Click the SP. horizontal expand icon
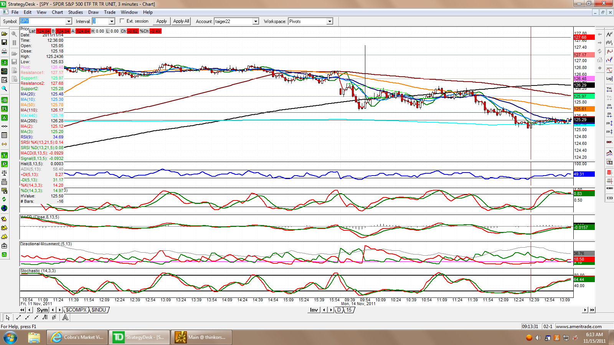The height and width of the screenshot is (345, 614). 609,106
